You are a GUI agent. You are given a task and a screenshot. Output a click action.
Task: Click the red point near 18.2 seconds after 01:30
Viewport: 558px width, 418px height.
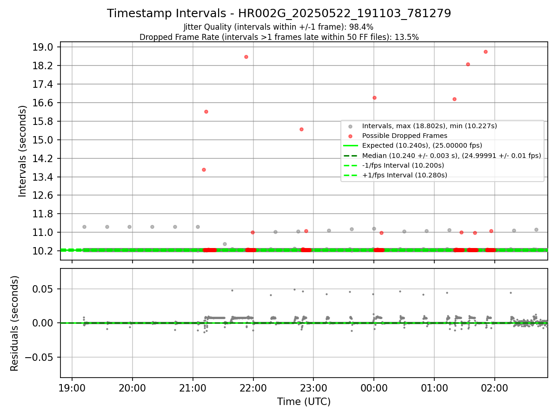point(468,64)
